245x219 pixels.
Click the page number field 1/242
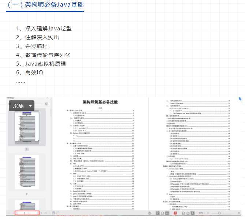point(27,213)
